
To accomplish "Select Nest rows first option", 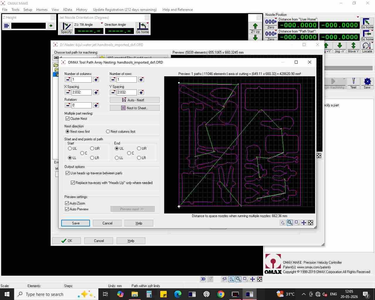I will point(68,132).
